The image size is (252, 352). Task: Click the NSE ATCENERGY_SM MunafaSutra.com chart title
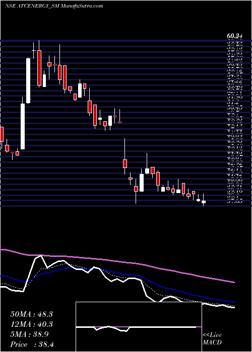54,6
